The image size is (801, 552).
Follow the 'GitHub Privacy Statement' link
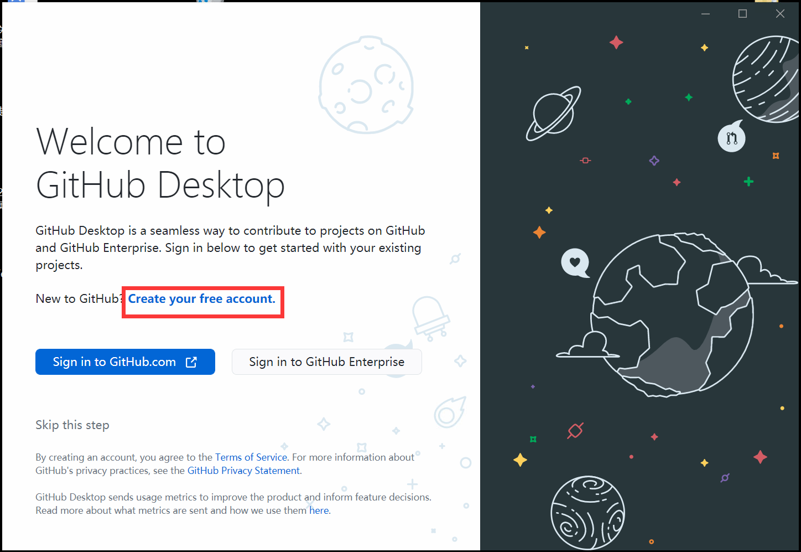point(243,471)
